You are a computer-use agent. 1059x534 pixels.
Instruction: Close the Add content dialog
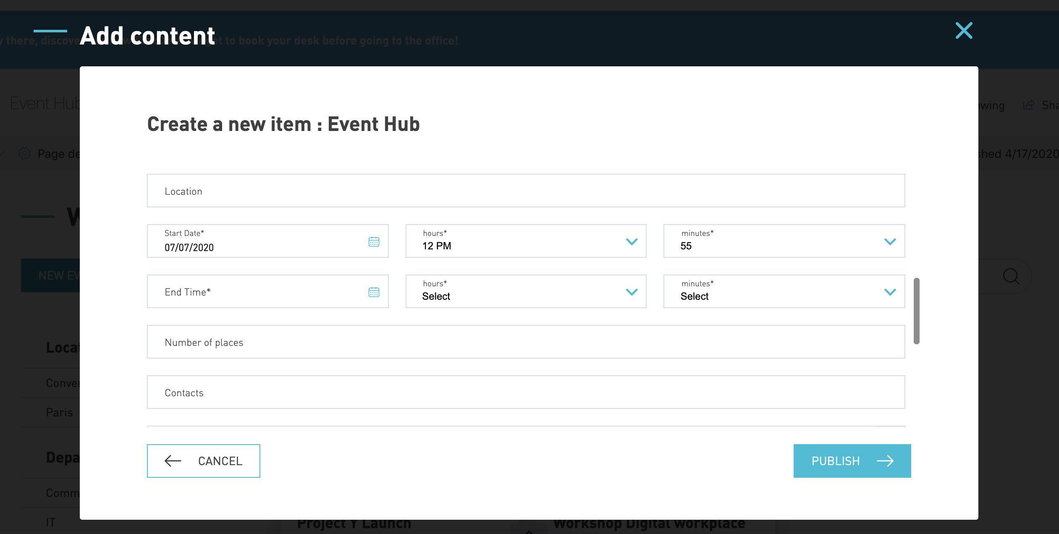964,31
